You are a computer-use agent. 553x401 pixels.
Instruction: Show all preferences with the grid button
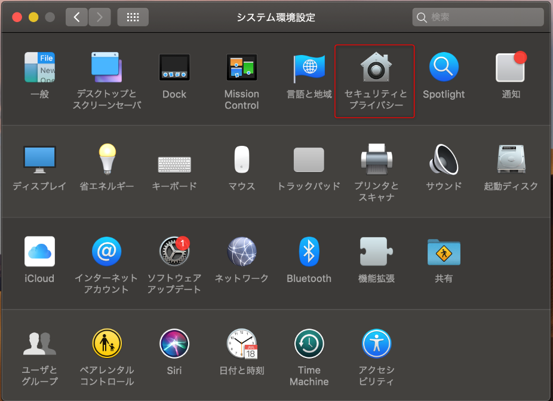(133, 17)
